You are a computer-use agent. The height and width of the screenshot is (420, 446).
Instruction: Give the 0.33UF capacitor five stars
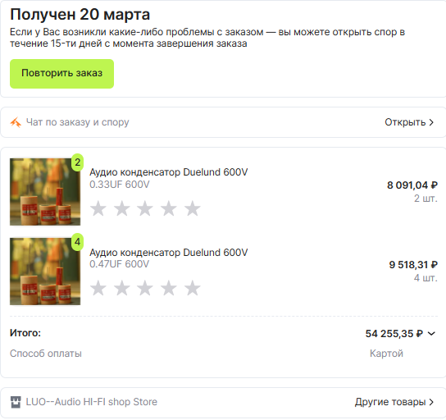pos(193,208)
